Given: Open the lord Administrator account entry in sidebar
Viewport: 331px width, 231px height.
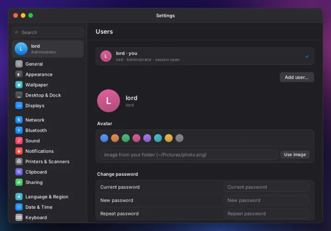Looking at the screenshot, I should pos(48,49).
